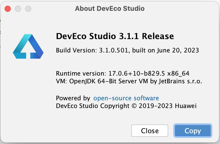Screen dimensions: 220x144
Task: Click the DevEco Studio triangle logo
Action: (28, 46)
